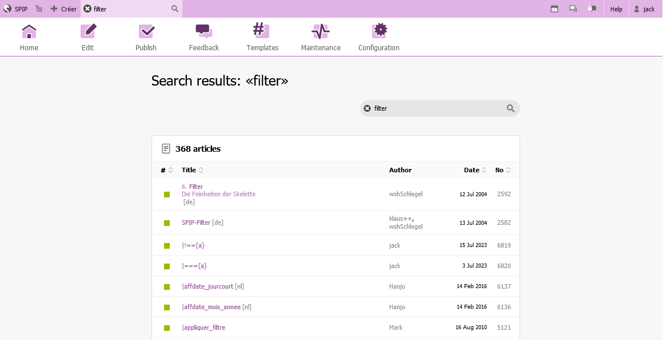663x340 pixels.
Task: Open the |affdate_jourcourt article link
Action: pyautogui.click(x=207, y=286)
